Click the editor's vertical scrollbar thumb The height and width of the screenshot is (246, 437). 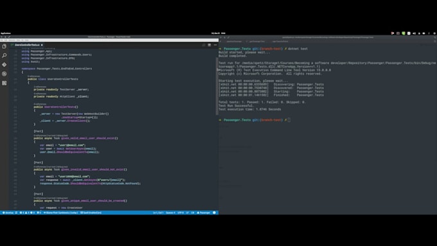217,86
